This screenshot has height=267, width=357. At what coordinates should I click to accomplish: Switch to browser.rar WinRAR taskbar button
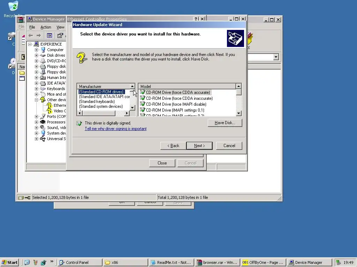tap(218, 262)
